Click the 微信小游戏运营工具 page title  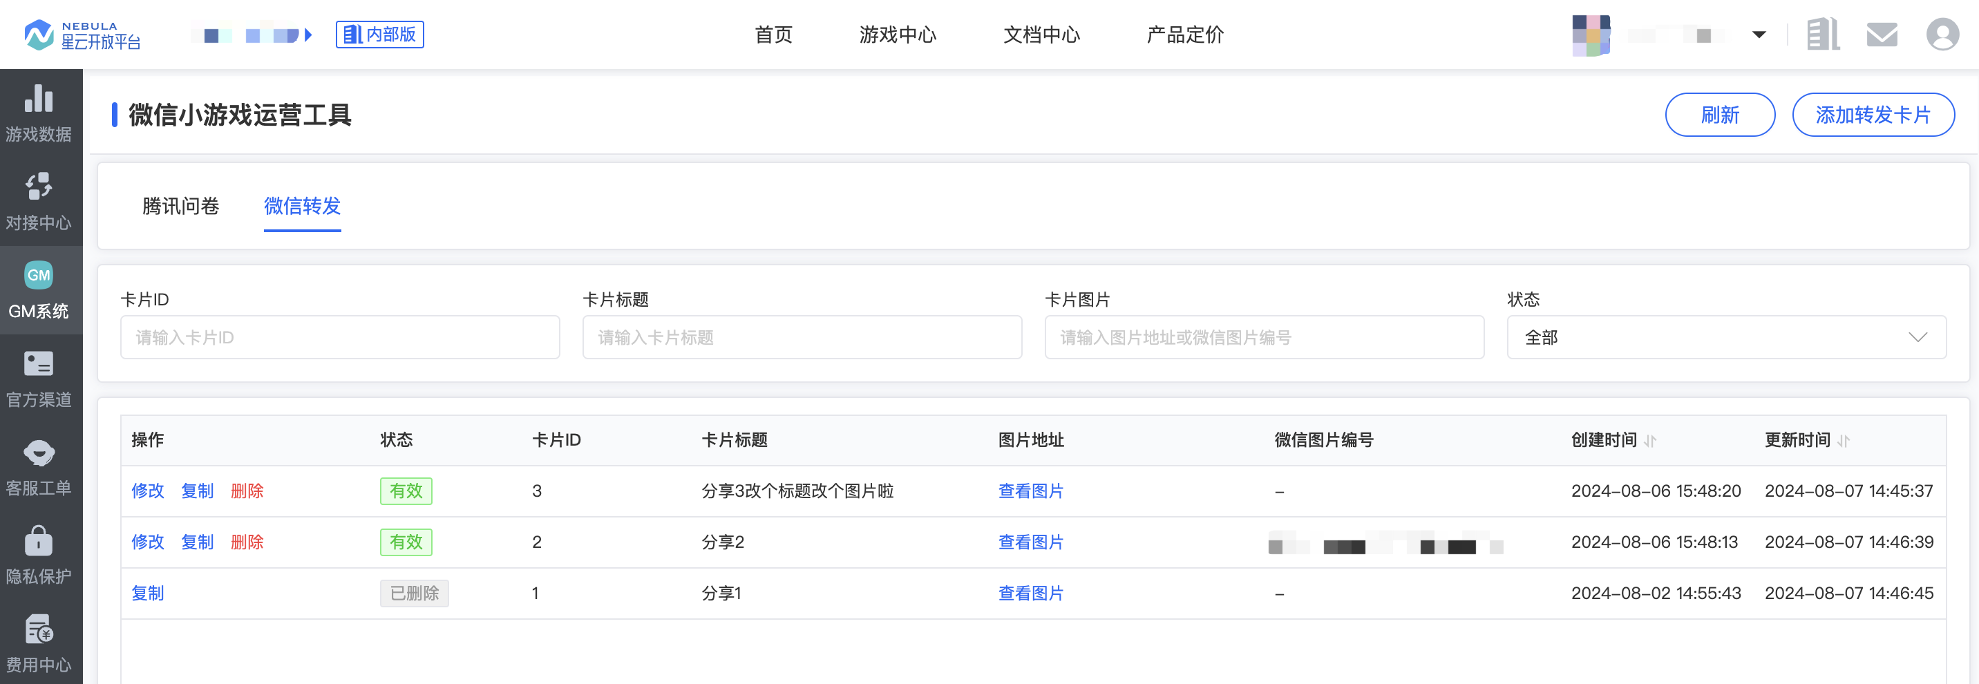click(240, 115)
